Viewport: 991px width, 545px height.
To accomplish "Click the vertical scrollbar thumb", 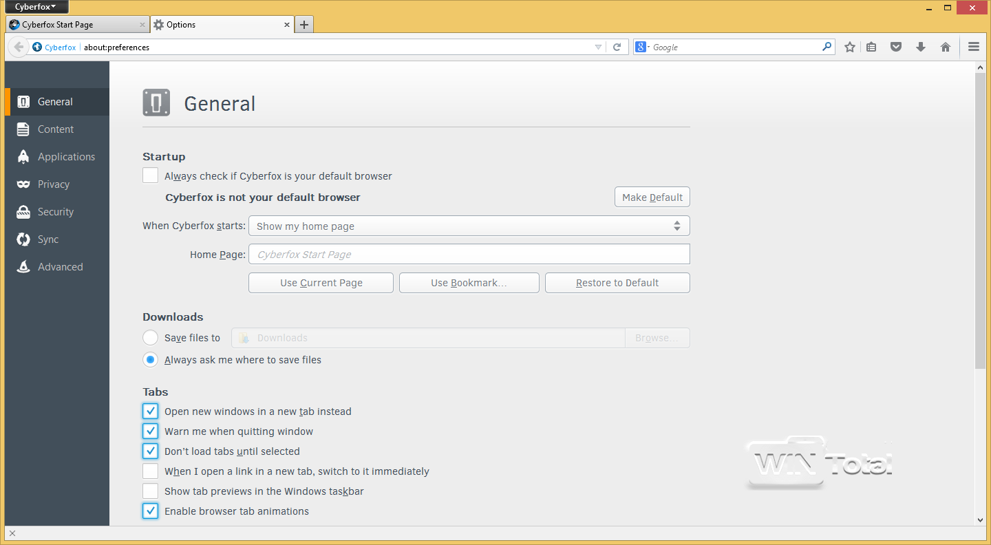I will (x=980, y=220).
